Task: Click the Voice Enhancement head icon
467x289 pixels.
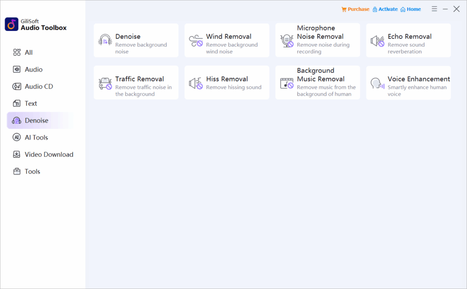Action: pyautogui.click(x=377, y=83)
